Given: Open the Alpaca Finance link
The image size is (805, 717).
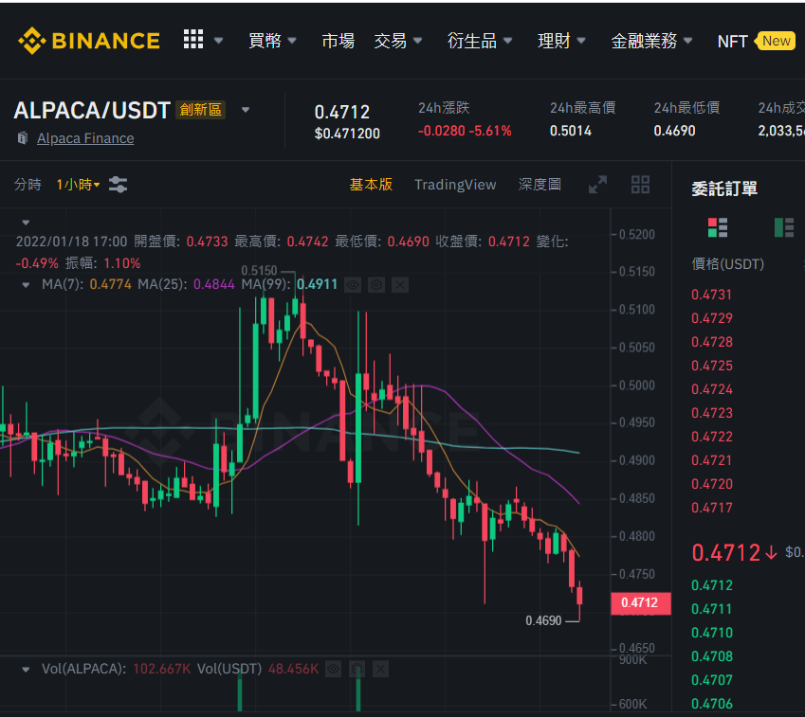Looking at the screenshot, I should [85, 138].
